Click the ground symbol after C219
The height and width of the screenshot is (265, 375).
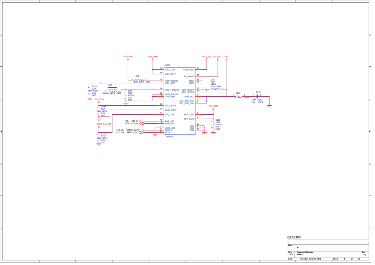point(270,106)
